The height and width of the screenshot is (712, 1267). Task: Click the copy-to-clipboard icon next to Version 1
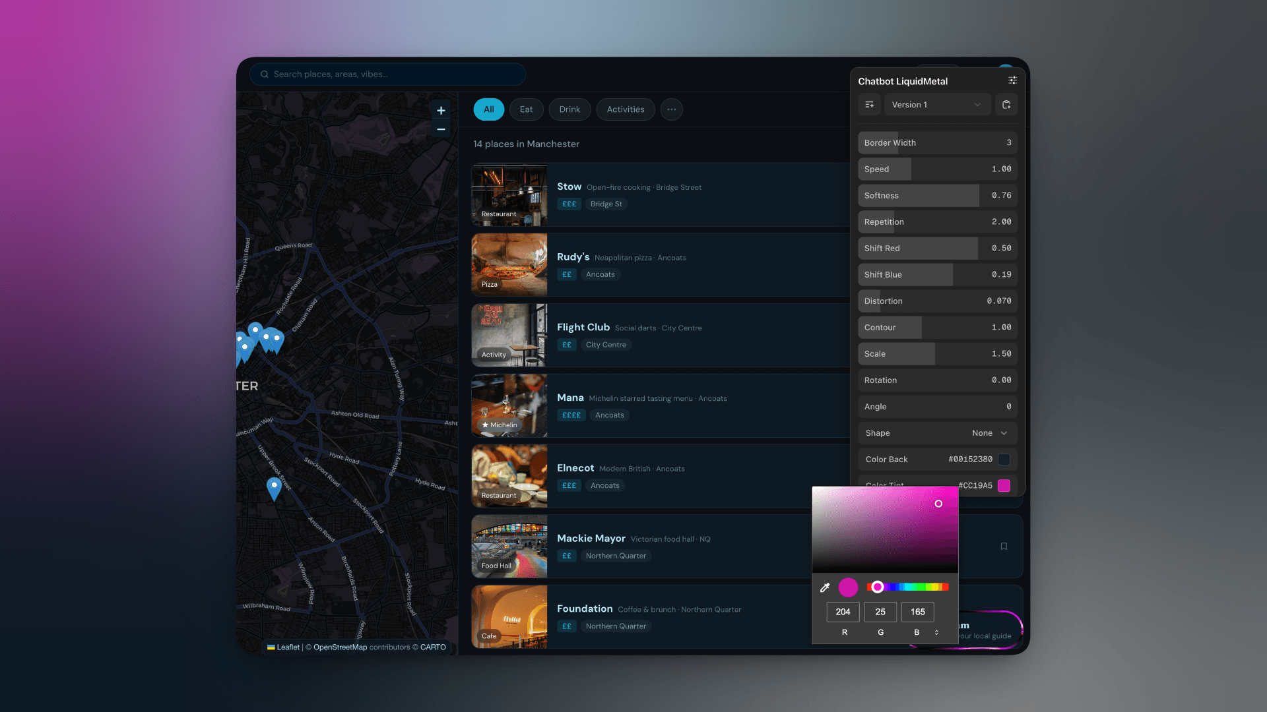1006,104
